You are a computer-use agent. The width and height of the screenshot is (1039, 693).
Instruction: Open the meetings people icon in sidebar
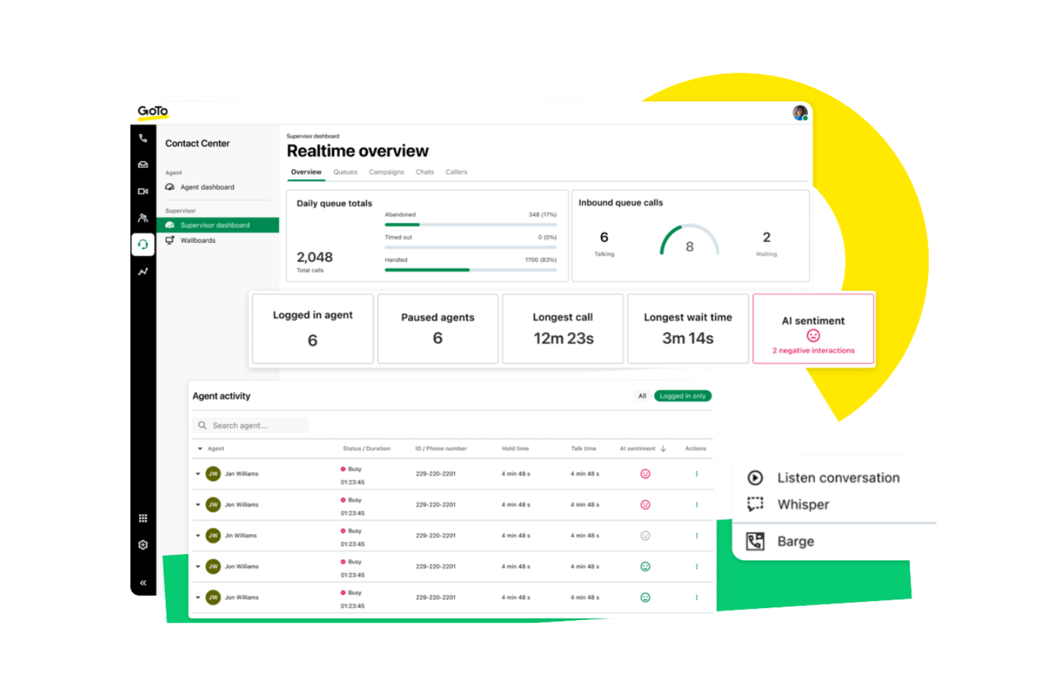[x=143, y=218]
